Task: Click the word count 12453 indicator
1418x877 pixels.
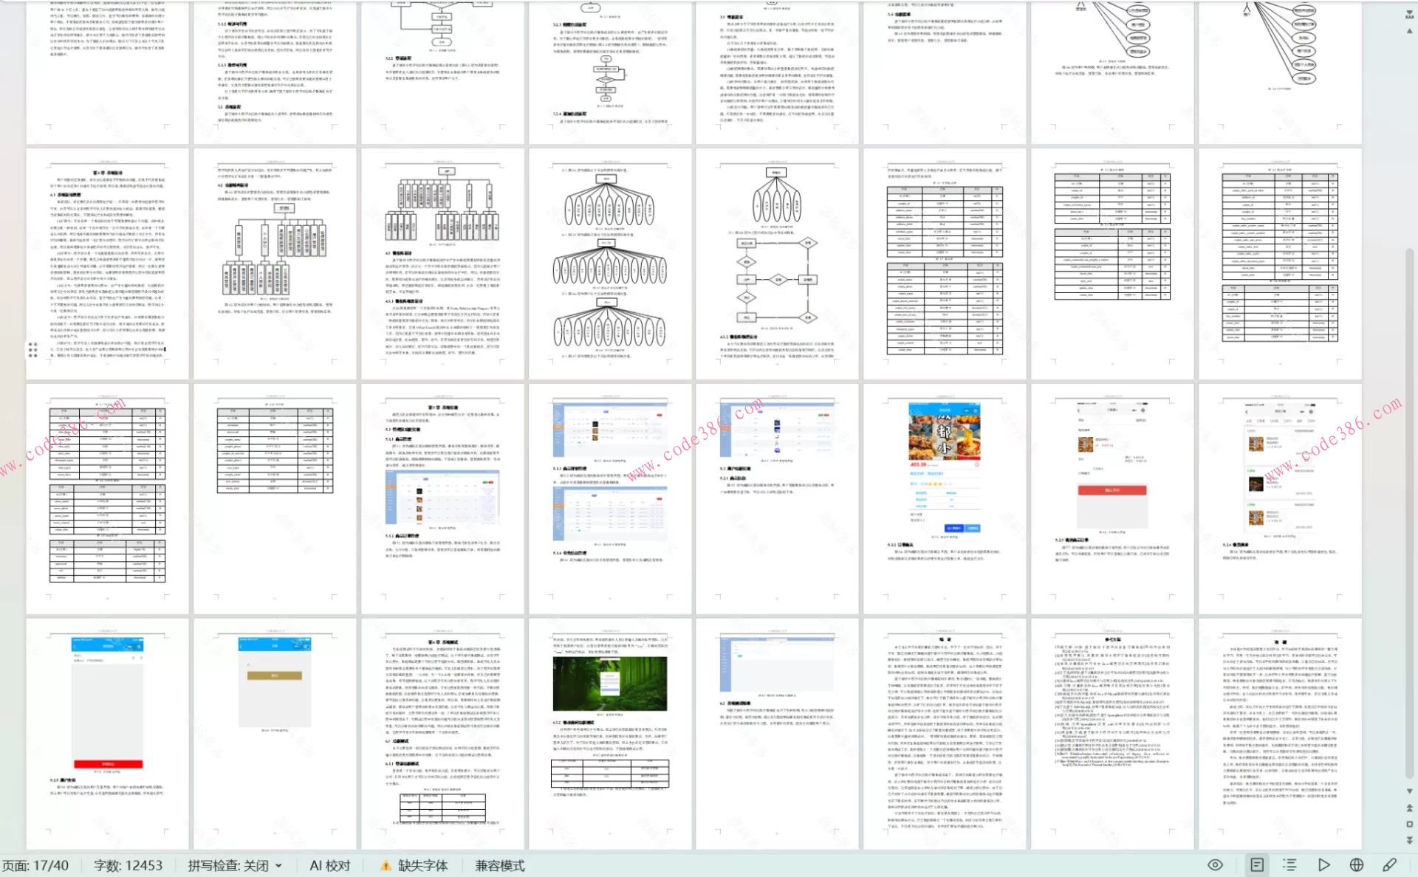Action: (128, 865)
